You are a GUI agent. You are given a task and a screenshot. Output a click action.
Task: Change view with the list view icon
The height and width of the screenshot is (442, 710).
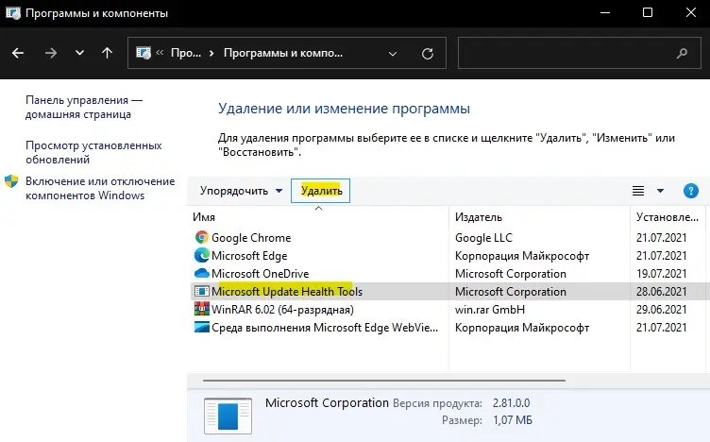pos(638,191)
